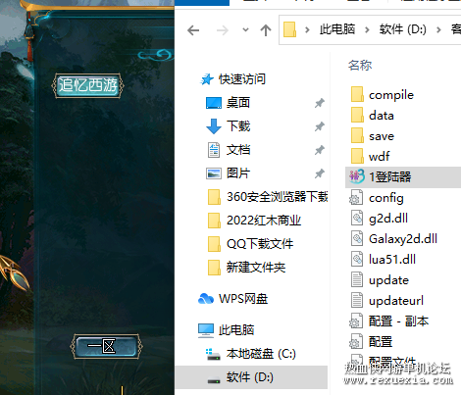
Task: Click the 此电脑 monitor icon in sidebar
Action: 206,330
